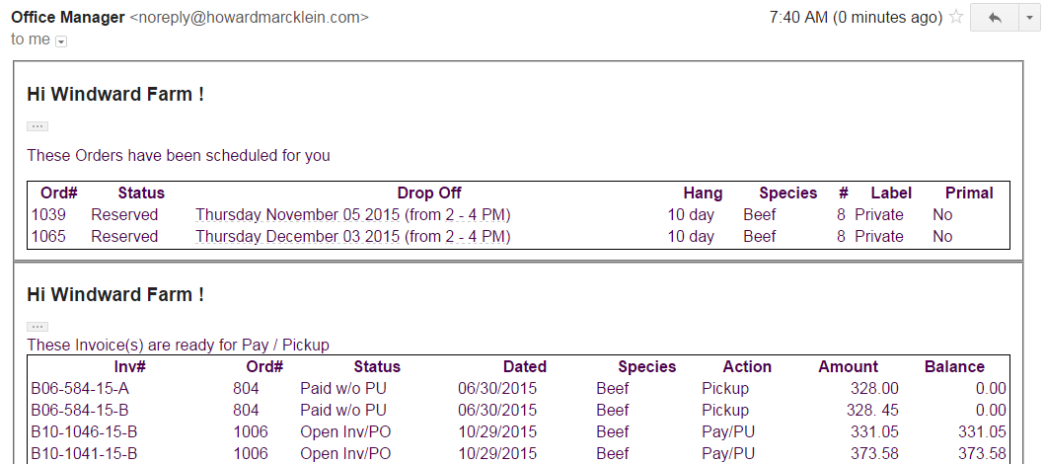
Task: Select order number 1065 in the table
Action: [x=47, y=236]
